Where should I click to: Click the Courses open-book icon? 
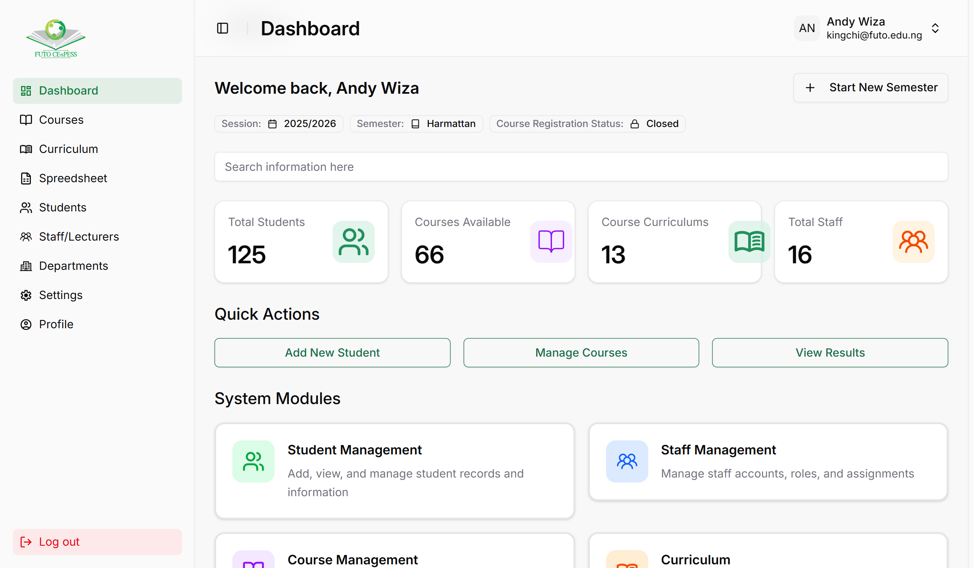click(x=26, y=120)
